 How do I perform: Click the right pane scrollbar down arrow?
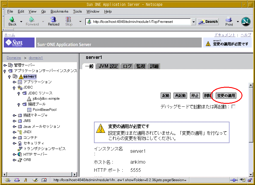coord(251,174)
